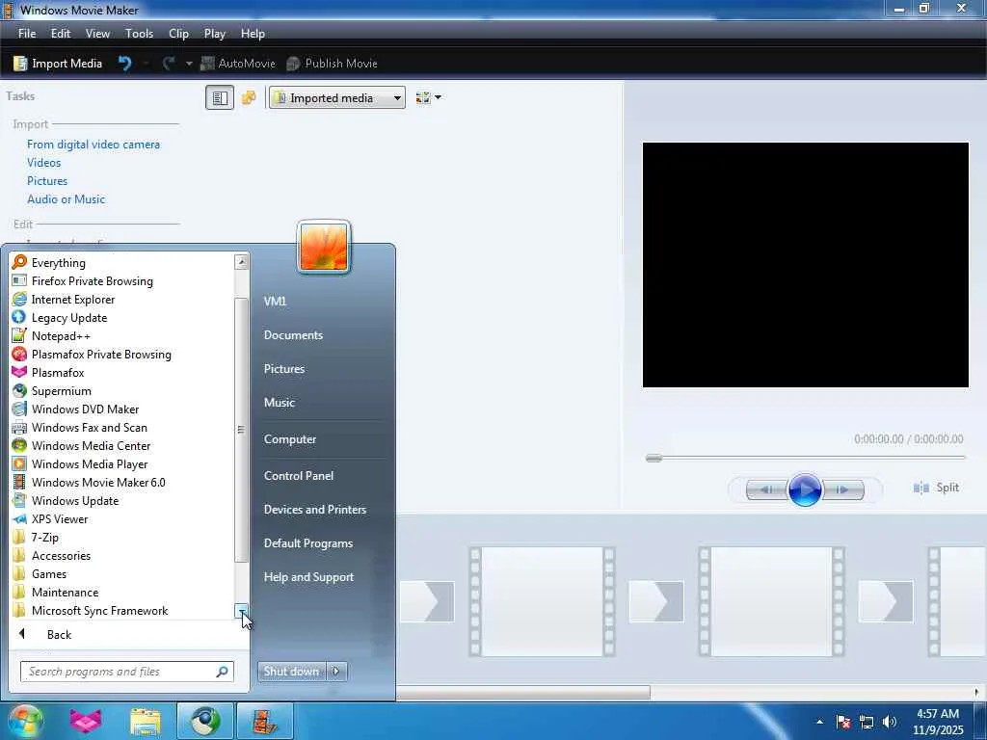The width and height of the screenshot is (987, 740).
Task: Click the Publish Movie toolbar icon
Action: 332,64
